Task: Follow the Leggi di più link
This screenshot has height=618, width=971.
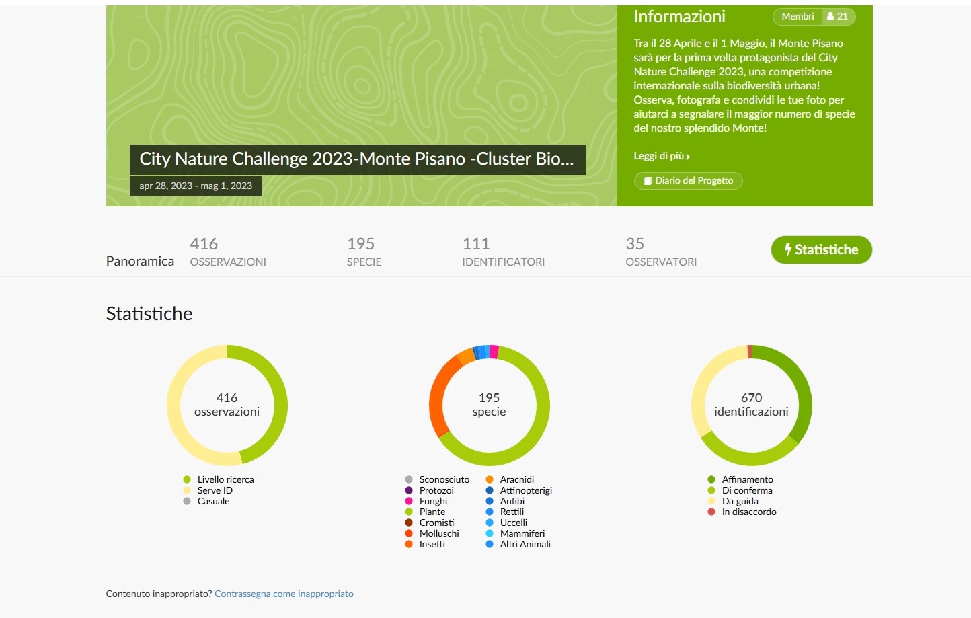Action: point(662,156)
